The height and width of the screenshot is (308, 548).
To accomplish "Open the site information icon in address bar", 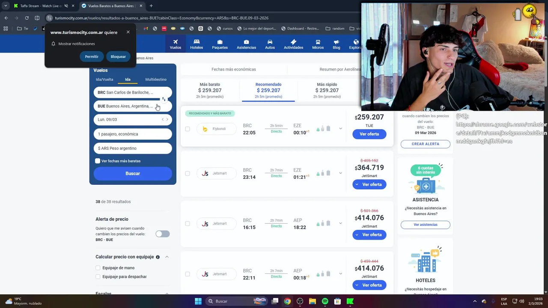I will point(49,18).
